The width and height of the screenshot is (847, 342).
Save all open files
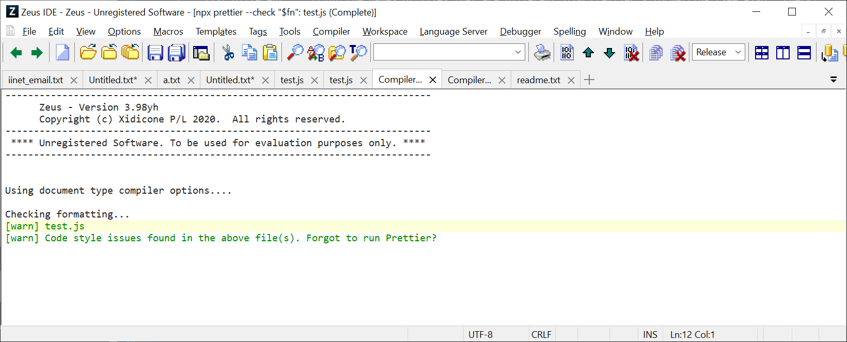(177, 53)
